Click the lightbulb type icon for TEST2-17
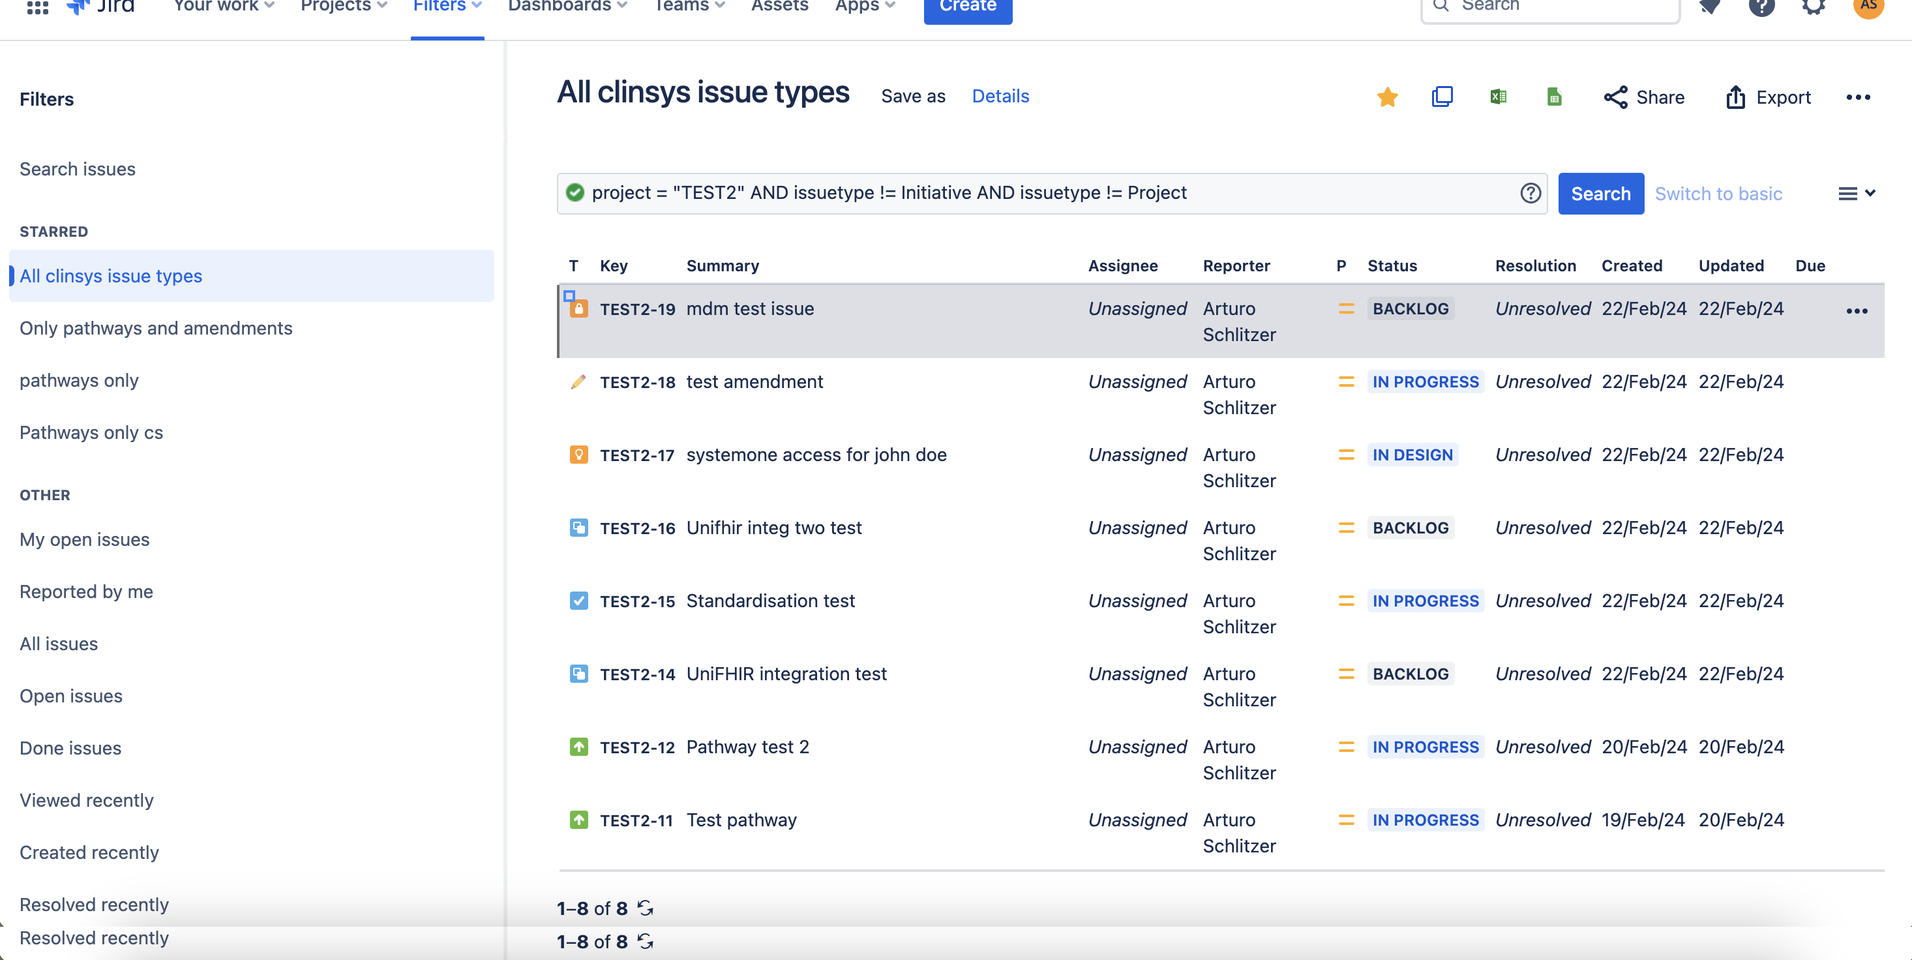 point(578,455)
